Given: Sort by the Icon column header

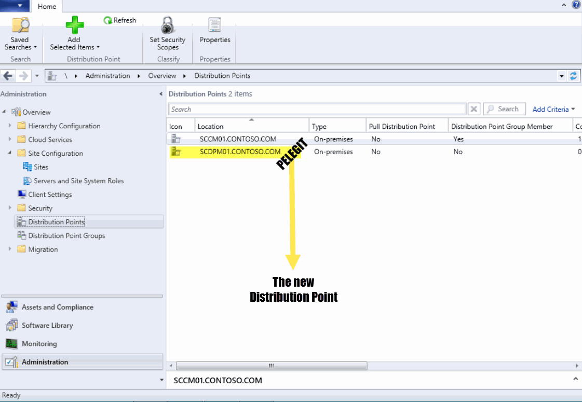Looking at the screenshot, I should pyautogui.click(x=181, y=126).
